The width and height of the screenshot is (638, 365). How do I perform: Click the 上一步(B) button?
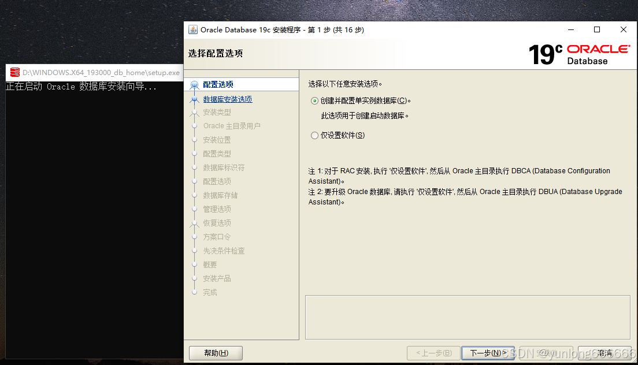434,353
